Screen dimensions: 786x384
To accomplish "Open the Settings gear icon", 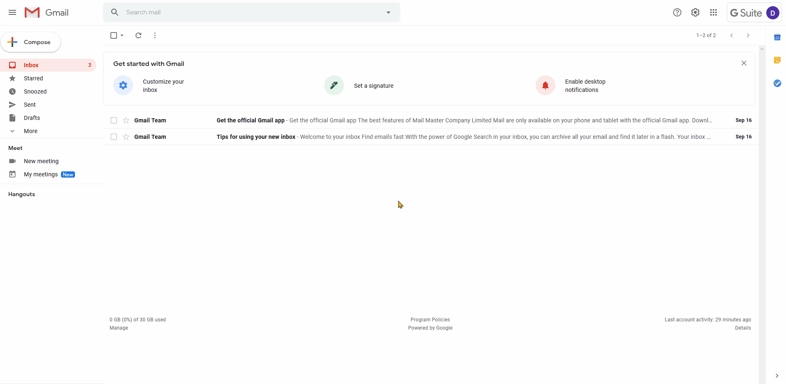I will [695, 12].
